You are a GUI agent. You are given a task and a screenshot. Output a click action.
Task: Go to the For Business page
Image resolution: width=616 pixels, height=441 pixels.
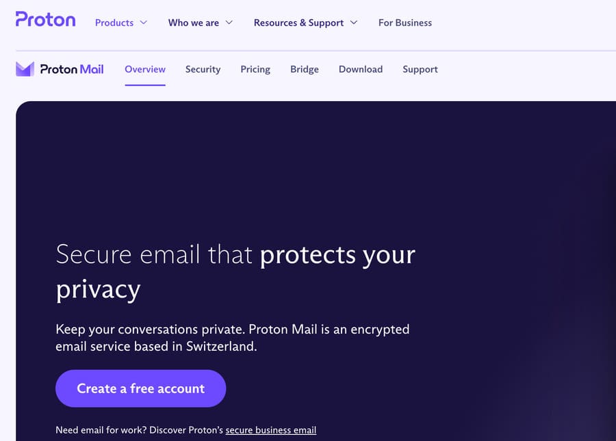coord(405,23)
